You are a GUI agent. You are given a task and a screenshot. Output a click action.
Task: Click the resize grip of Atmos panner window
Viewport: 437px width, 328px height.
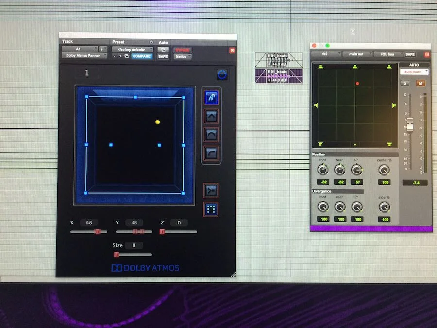[234, 275]
